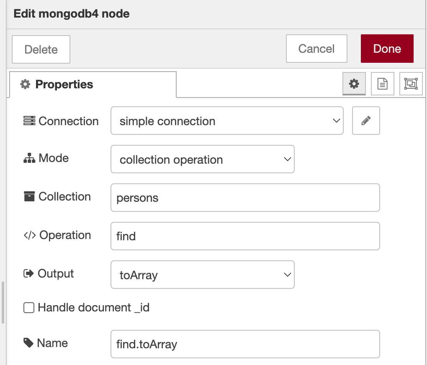Open node description document icon tab
This screenshot has width=427, height=365.
coord(382,84)
